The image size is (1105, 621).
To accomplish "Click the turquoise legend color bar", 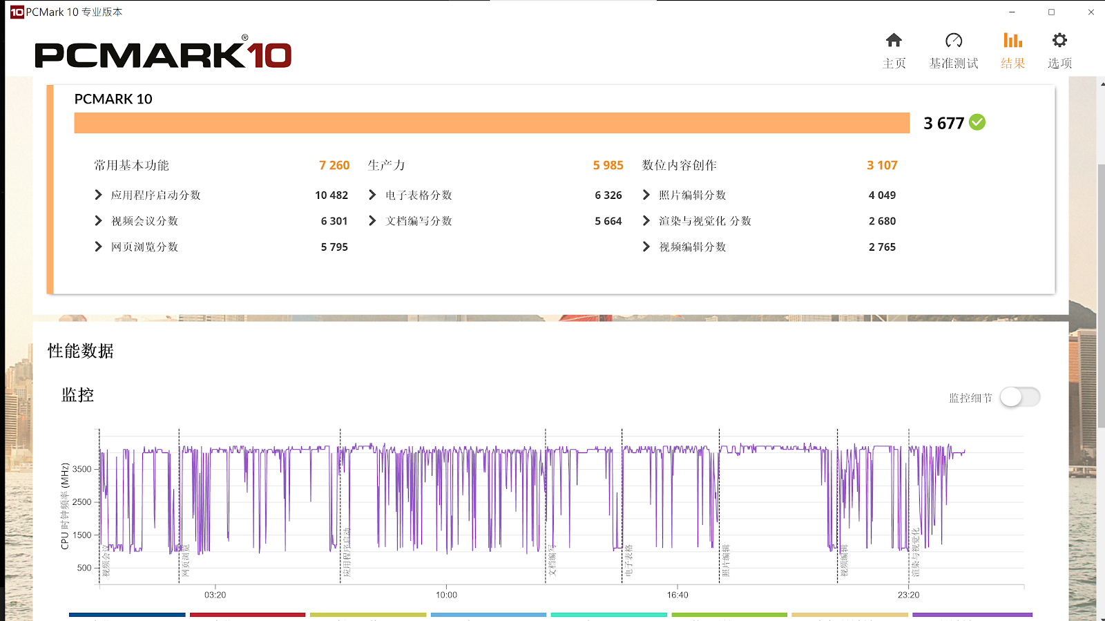I will tap(609, 614).
